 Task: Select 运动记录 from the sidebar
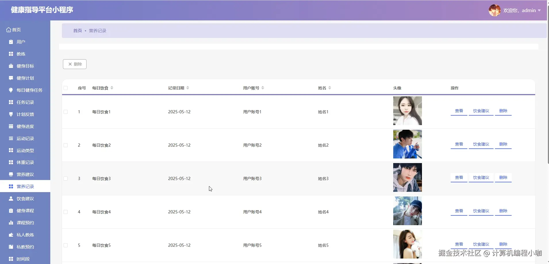click(25, 139)
